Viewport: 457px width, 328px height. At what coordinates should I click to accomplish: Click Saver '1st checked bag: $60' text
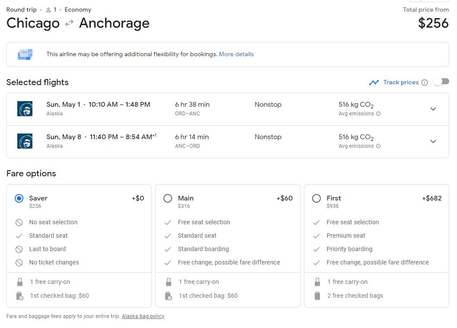pos(60,296)
